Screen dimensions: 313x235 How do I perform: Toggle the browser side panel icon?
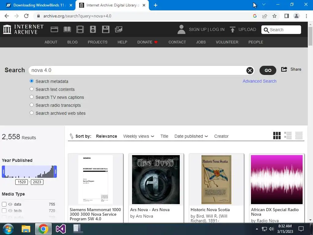click(287, 16)
